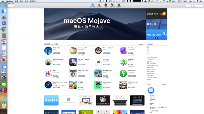Viewport: 204px width, 114px height.
Task: Open the Before the Storm app icon
Action: (x=73, y=73)
